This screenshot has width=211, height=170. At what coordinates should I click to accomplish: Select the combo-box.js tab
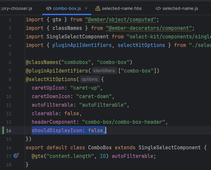pos(67,9)
